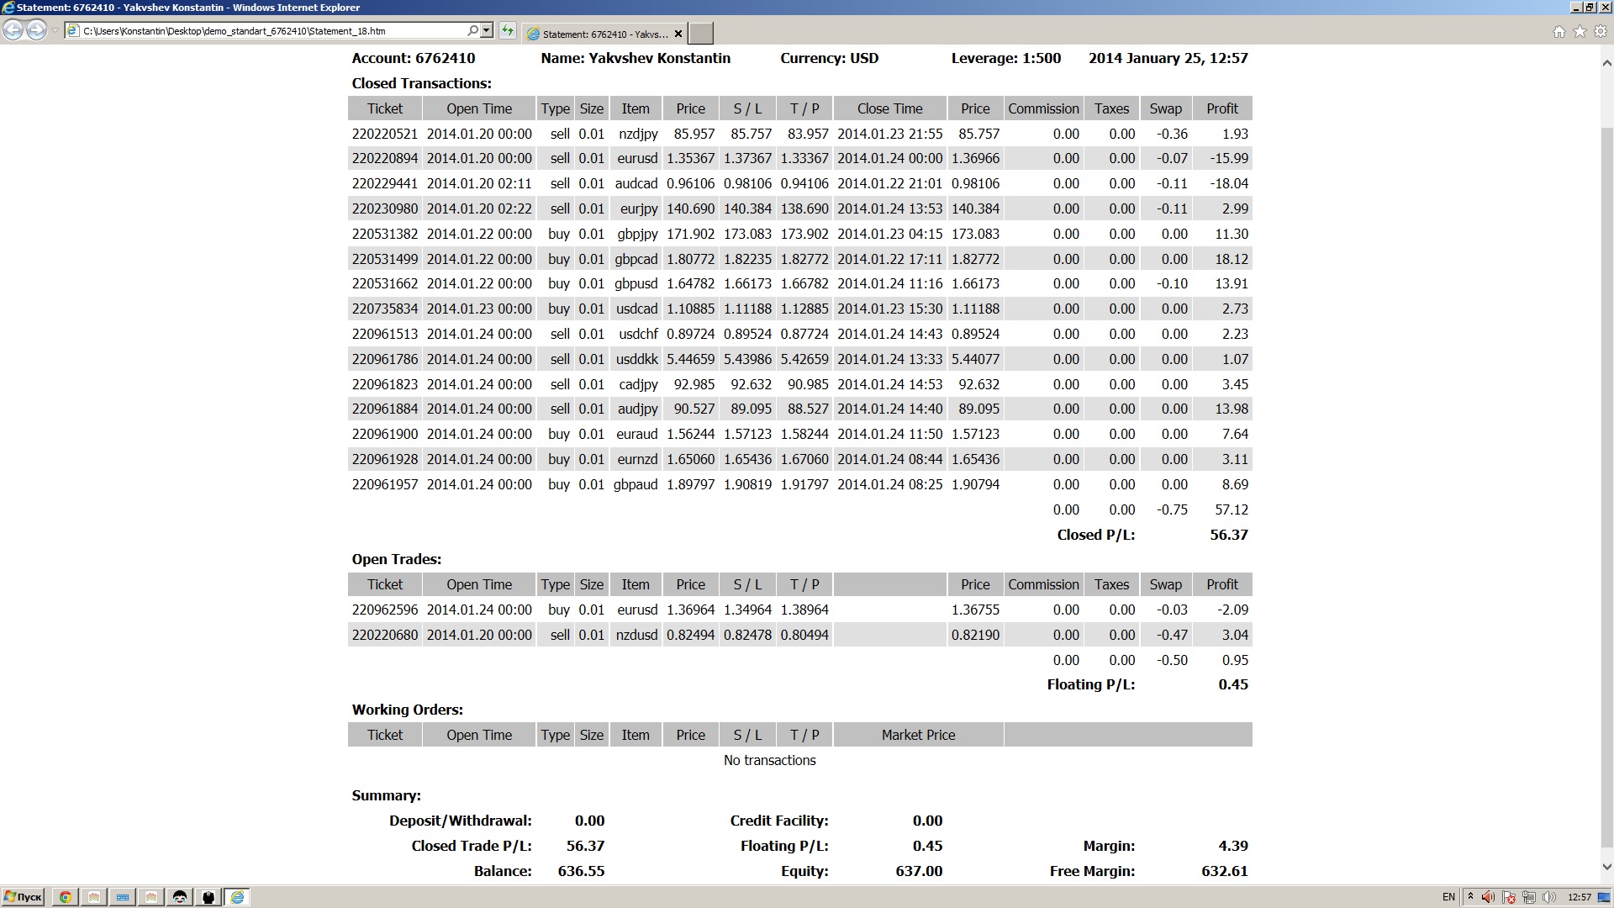Click the browser Forward arrow button
The width and height of the screenshot is (1614, 908).
coord(36,30)
